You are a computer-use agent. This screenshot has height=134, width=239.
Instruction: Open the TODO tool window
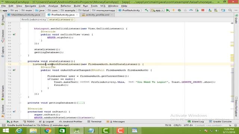click(29, 122)
